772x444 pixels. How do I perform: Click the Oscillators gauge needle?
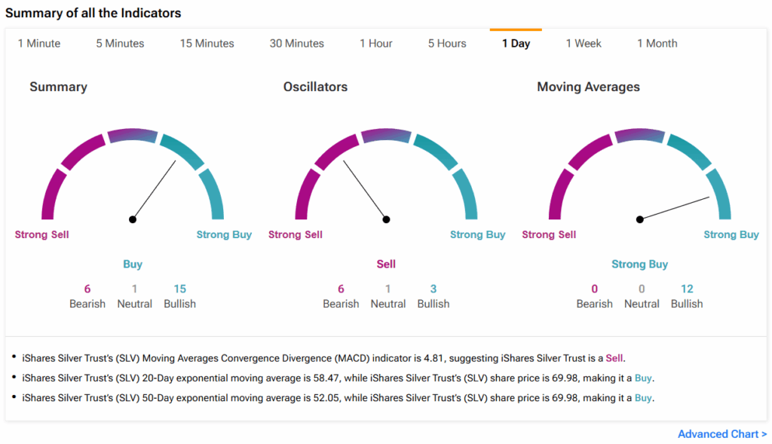[x=365, y=189]
